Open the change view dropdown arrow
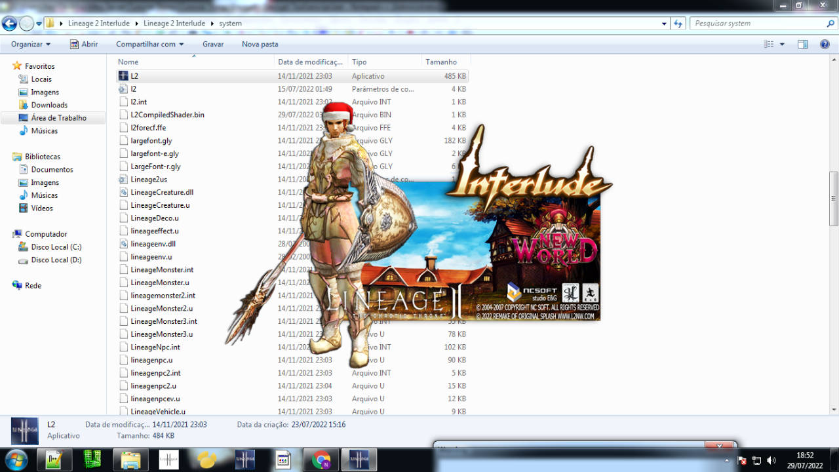The image size is (839, 472). (781, 44)
